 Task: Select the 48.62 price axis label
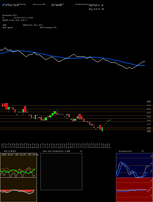coord(149,121)
